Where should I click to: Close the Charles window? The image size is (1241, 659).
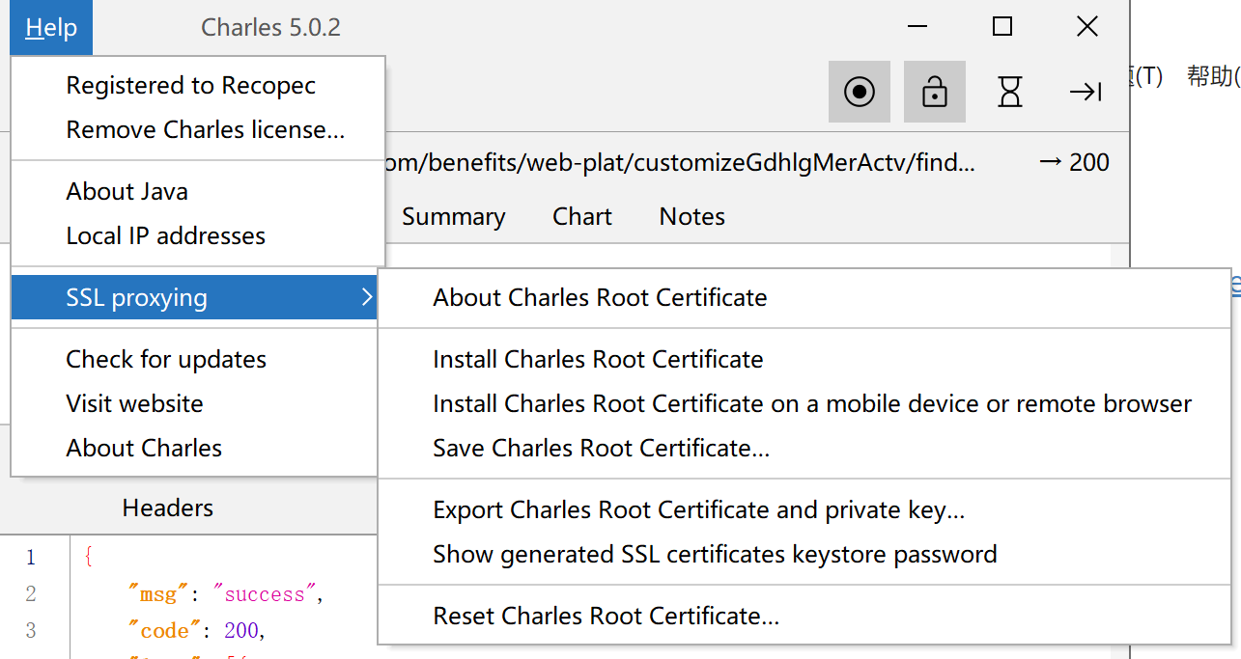coord(1087,27)
